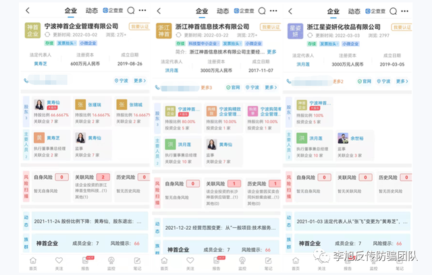
Task: Open 2021-12-22 经营范围变更 dynamic entry
Action: tap(221, 228)
